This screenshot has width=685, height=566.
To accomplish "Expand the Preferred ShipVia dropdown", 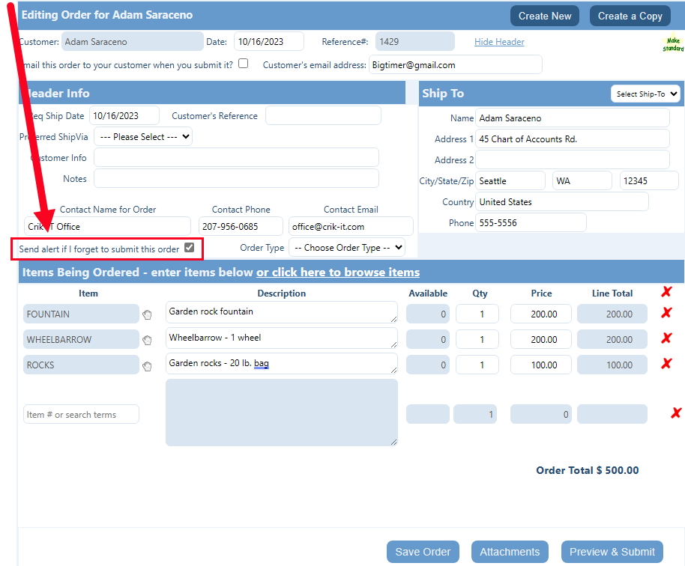I will click(143, 137).
